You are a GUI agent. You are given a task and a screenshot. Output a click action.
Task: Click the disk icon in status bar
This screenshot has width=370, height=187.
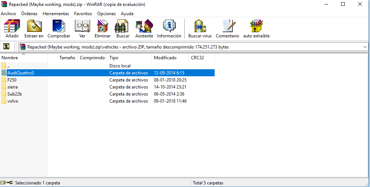click(x=3, y=183)
